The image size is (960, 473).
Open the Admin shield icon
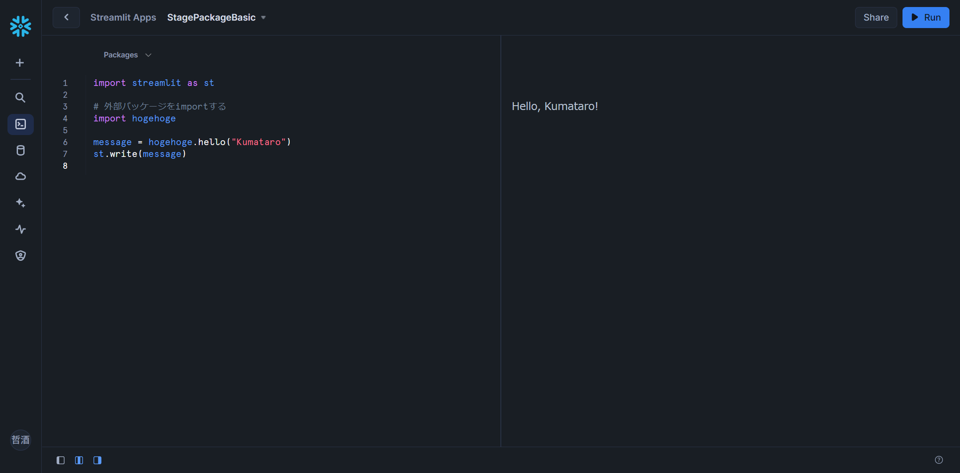pos(20,255)
